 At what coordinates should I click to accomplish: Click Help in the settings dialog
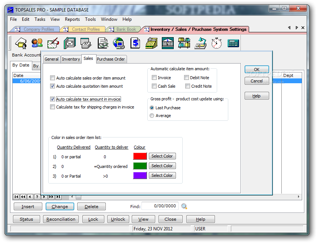(x=257, y=96)
